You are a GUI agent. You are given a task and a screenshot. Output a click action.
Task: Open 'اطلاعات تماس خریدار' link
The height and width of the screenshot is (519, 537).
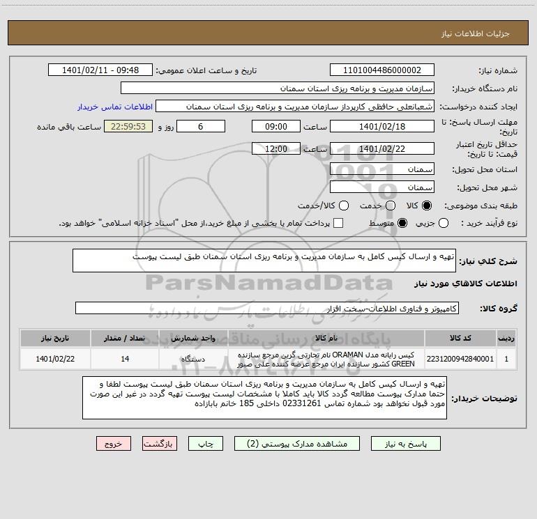(115, 107)
